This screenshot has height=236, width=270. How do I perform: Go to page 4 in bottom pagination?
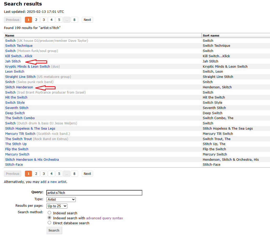(x=51, y=174)
